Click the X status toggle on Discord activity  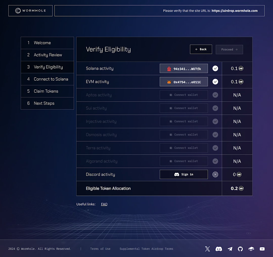pyautogui.click(x=215, y=174)
